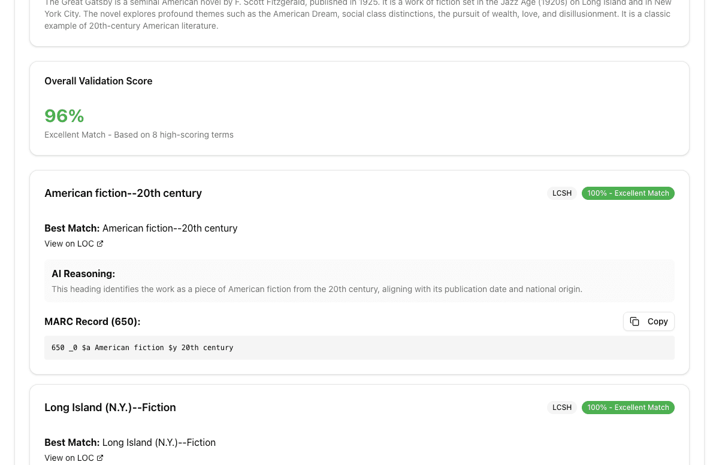This screenshot has height=465, width=719.
Task: Click the AI Reasoning explanation text
Action: coord(316,289)
